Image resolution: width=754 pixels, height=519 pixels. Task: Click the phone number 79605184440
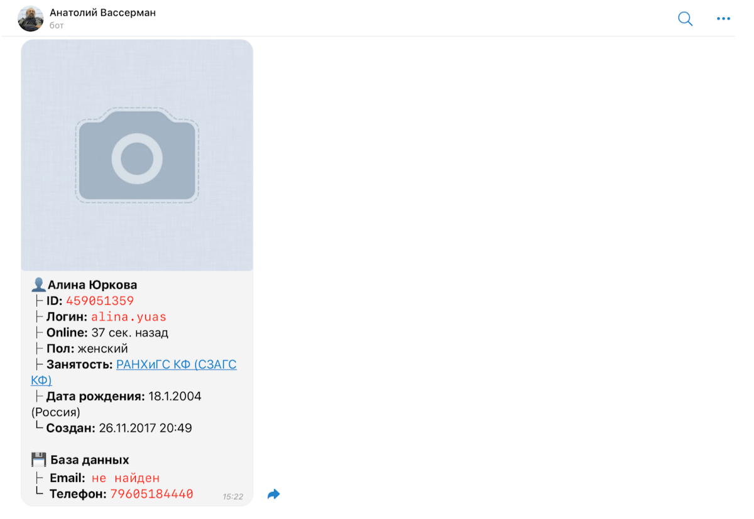tap(151, 494)
